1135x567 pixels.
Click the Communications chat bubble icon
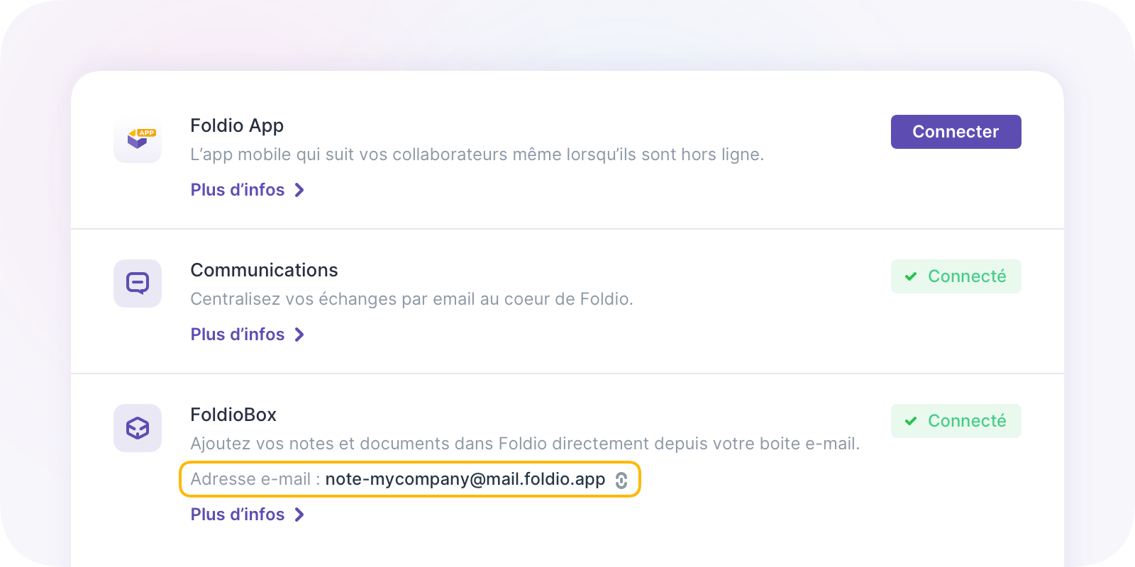point(138,283)
